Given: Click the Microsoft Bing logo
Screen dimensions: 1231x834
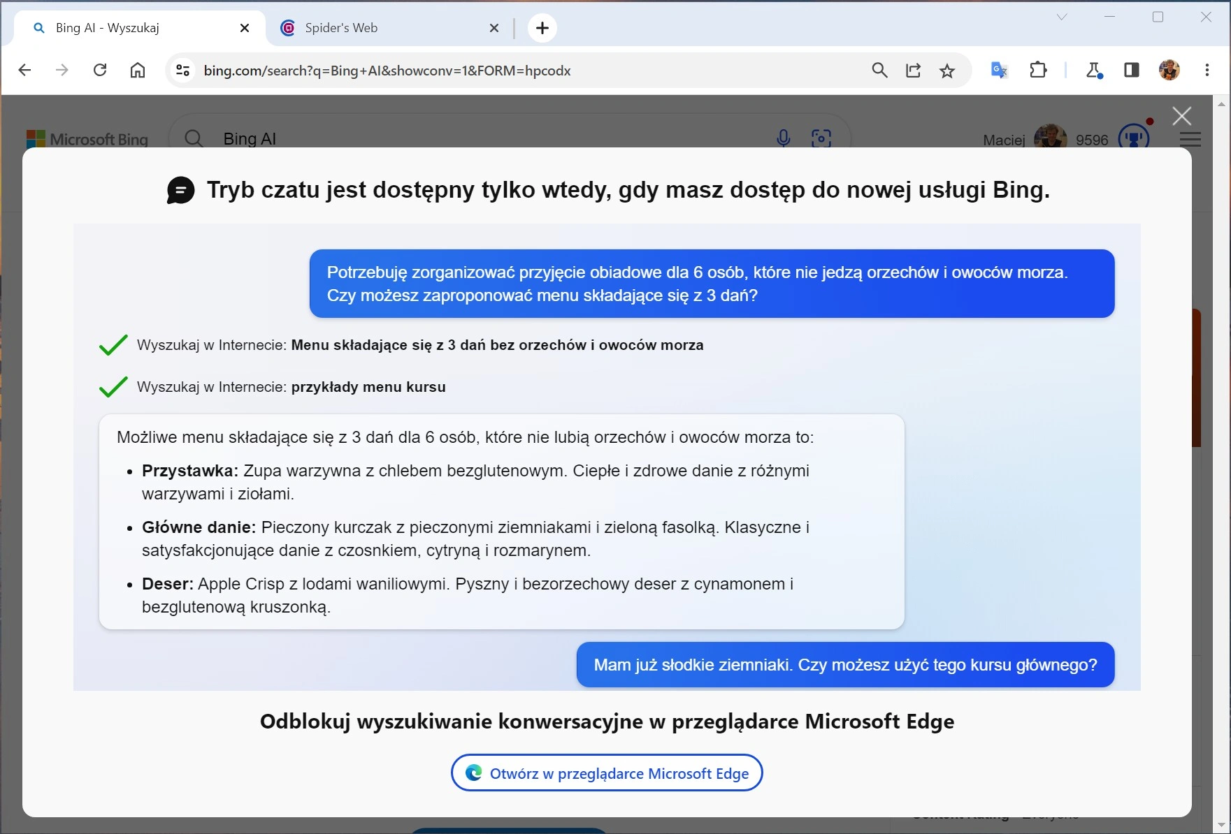Looking at the screenshot, I should [87, 139].
